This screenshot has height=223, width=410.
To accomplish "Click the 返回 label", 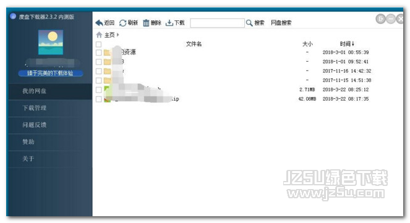I will tap(109, 23).
